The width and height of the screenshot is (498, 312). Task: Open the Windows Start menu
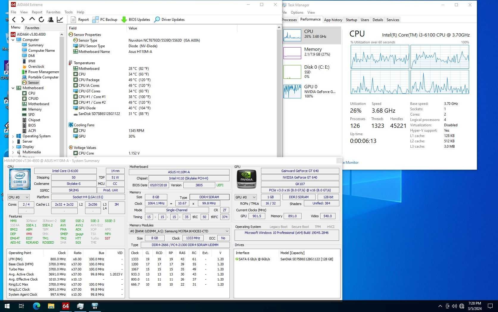click(7, 306)
